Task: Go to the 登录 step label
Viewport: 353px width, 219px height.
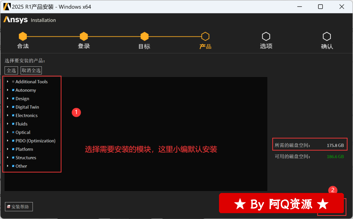Action: (x=84, y=46)
